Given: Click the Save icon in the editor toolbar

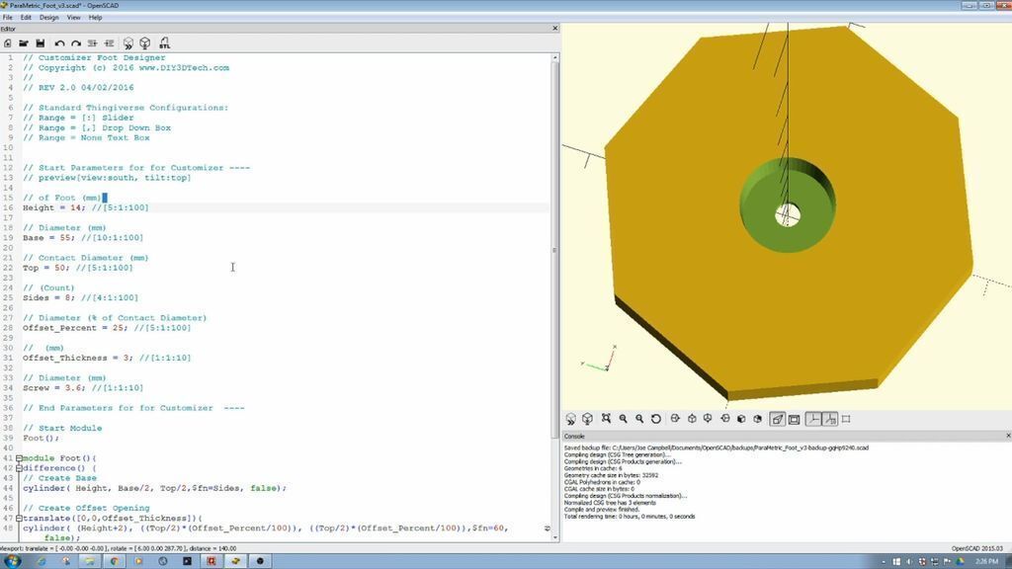Looking at the screenshot, I should [x=42, y=43].
